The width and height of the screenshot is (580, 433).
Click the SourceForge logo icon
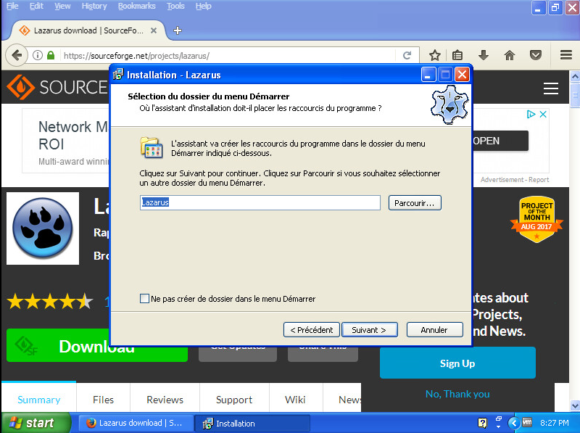tap(20, 87)
